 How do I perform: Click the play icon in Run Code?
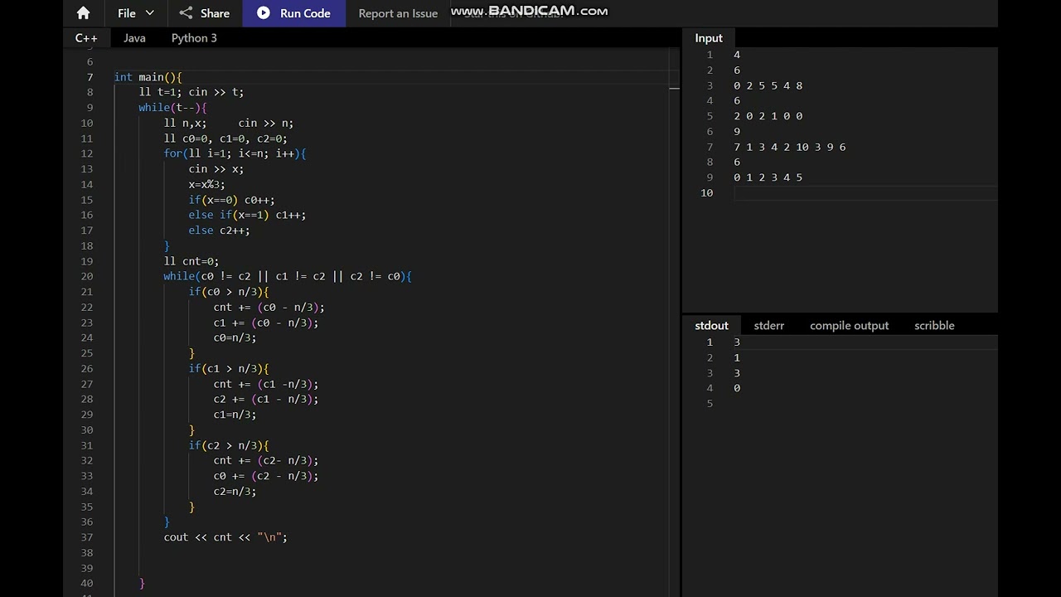click(264, 13)
